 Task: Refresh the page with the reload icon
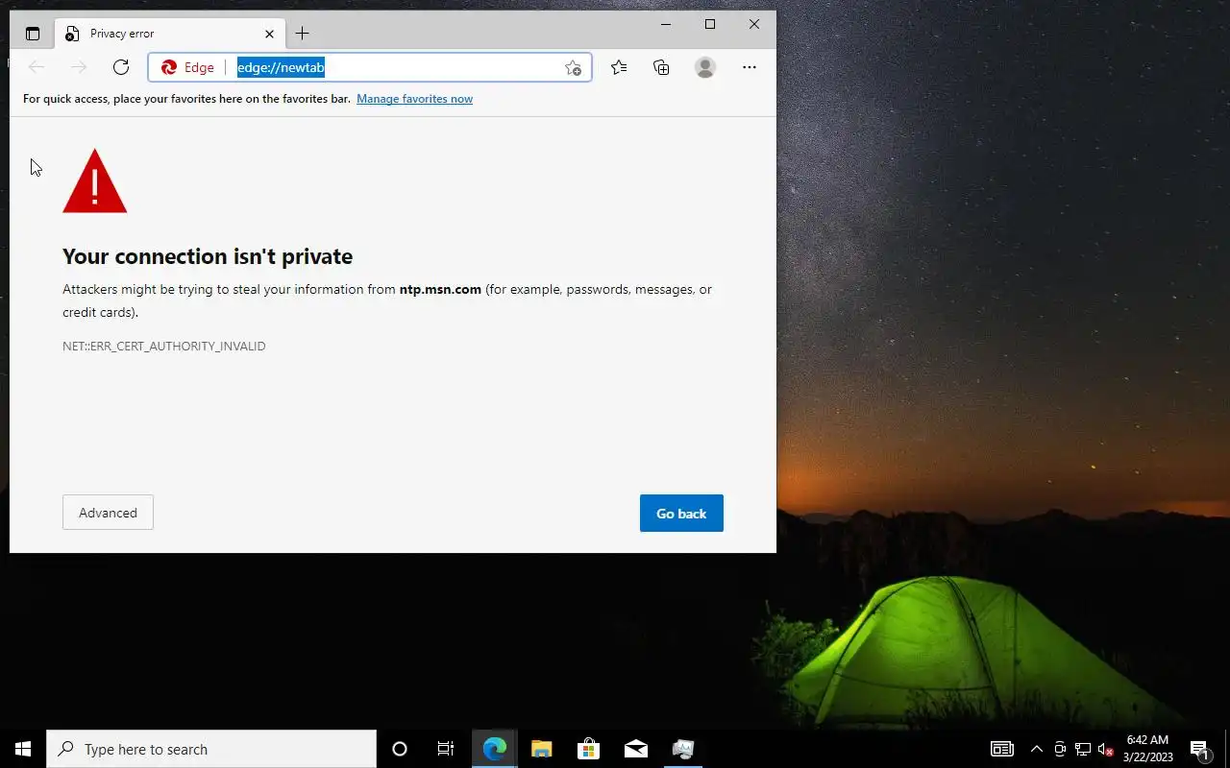click(121, 67)
